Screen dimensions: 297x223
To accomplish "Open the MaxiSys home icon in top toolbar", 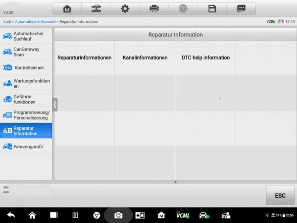I will pos(67,9).
